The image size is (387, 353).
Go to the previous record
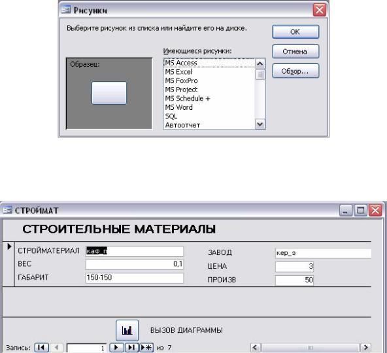[x=56, y=348]
